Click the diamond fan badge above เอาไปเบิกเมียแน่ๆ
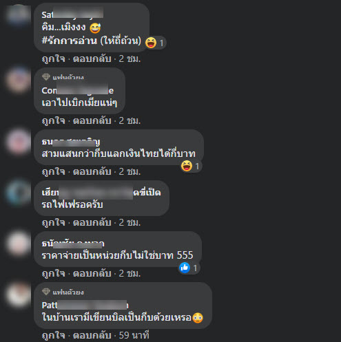 click(x=46, y=77)
